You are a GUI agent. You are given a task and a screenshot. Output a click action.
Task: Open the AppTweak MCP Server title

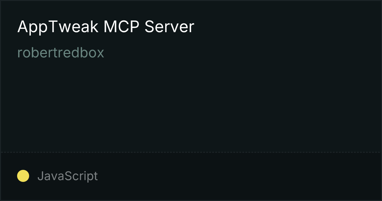pos(106,26)
